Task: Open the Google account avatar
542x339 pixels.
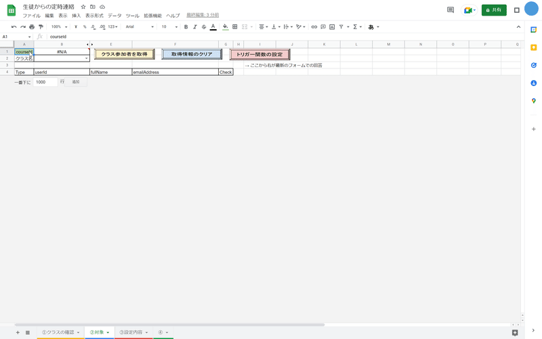Action: (x=531, y=9)
